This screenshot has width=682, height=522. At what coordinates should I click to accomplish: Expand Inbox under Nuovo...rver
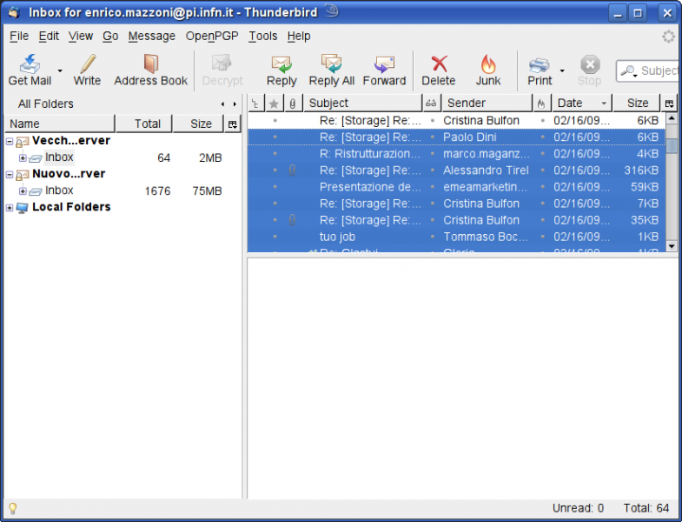click(23, 191)
